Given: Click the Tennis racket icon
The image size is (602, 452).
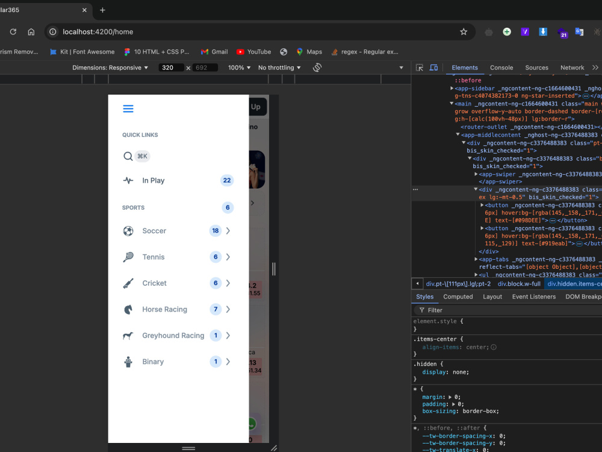Looking at the screenshot, I should [128, 257].
